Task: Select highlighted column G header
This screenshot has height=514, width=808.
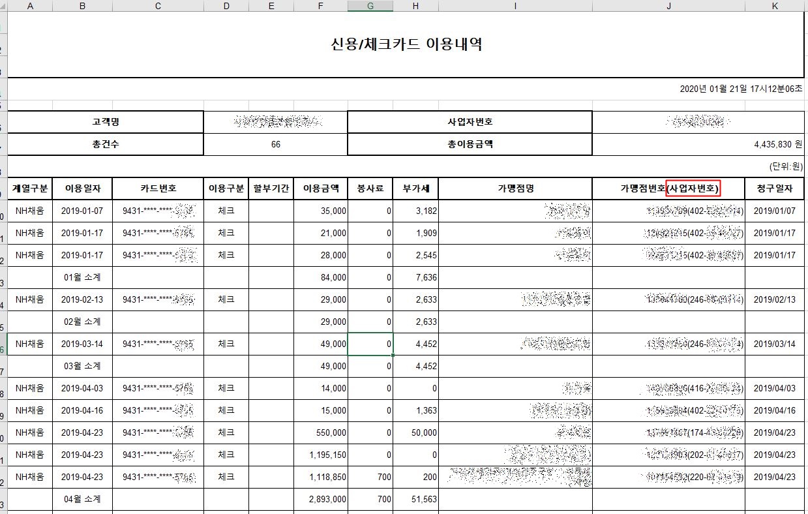Action: (x=370, y=6)
